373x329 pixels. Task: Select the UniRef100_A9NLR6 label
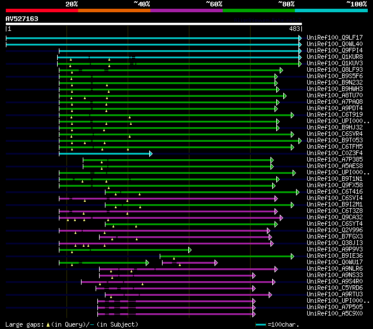(335, 269)
